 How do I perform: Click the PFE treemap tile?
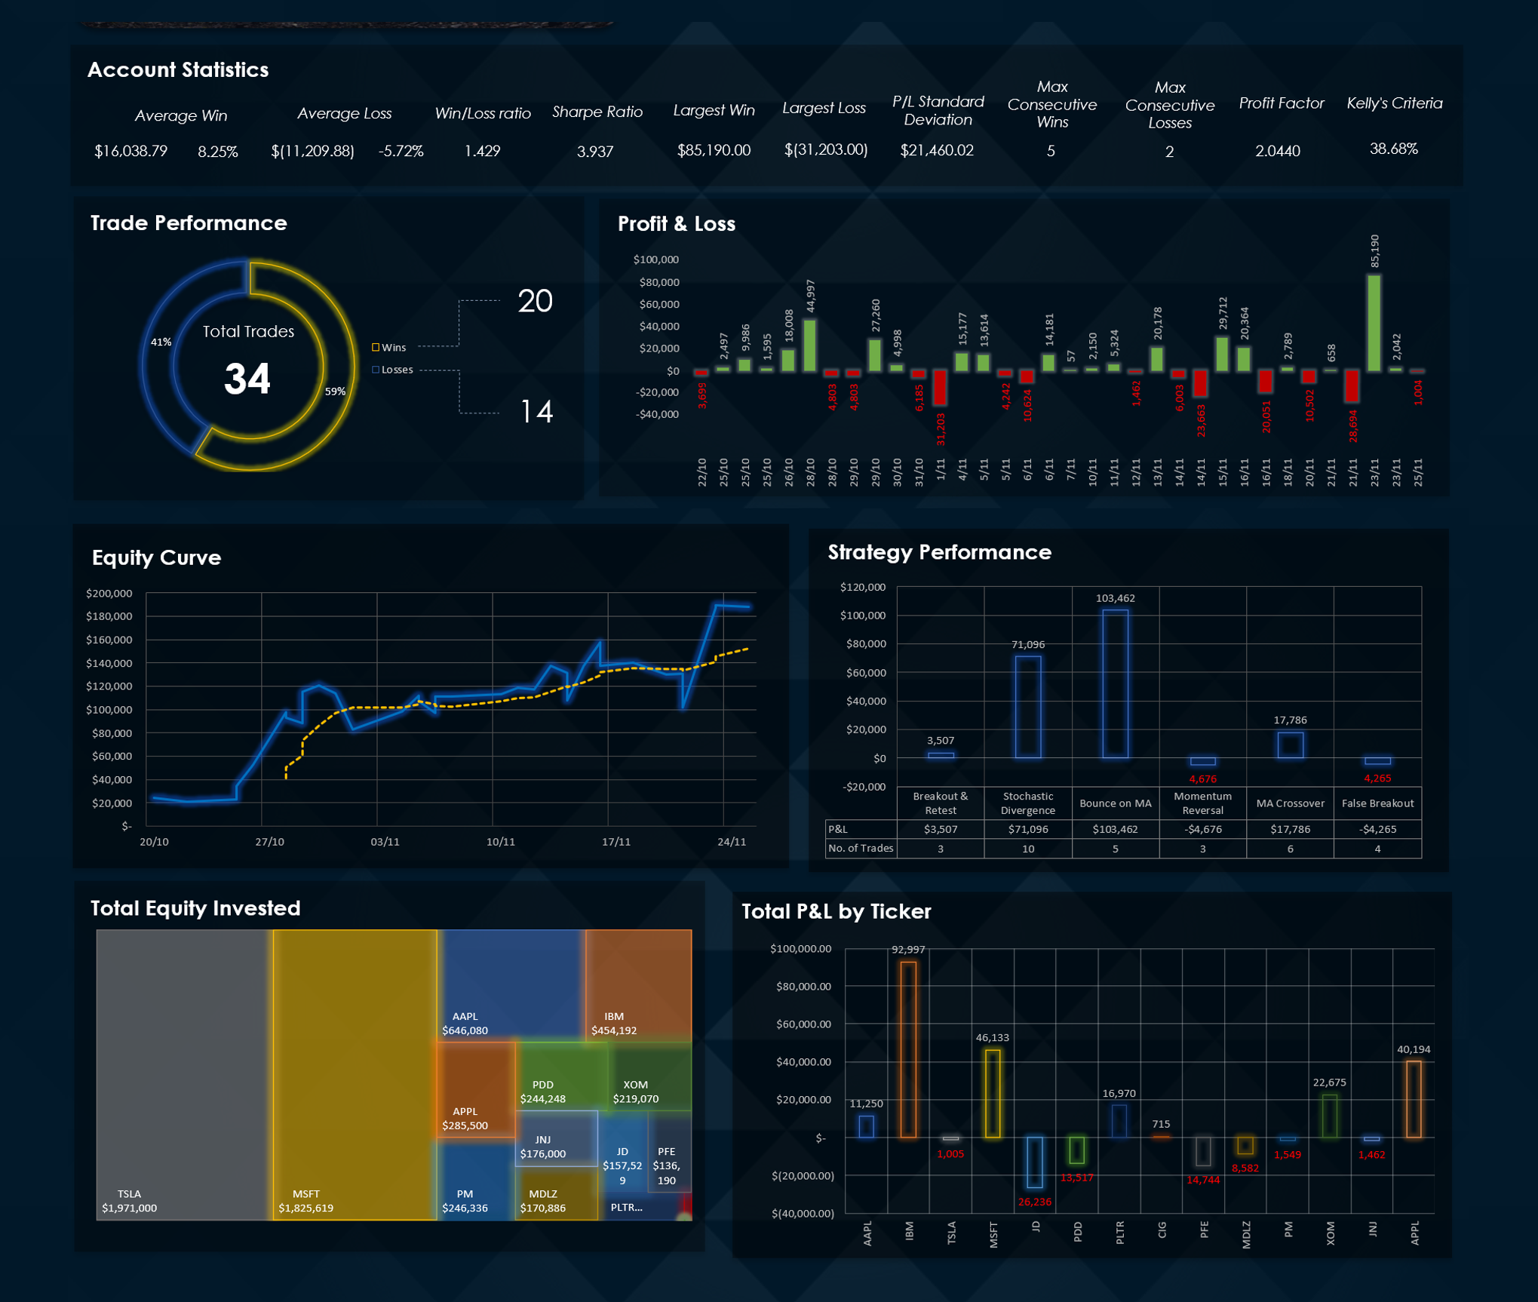(x=670, y=1153)
